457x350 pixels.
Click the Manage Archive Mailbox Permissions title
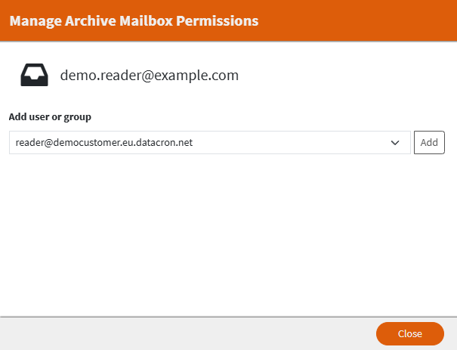134,21
